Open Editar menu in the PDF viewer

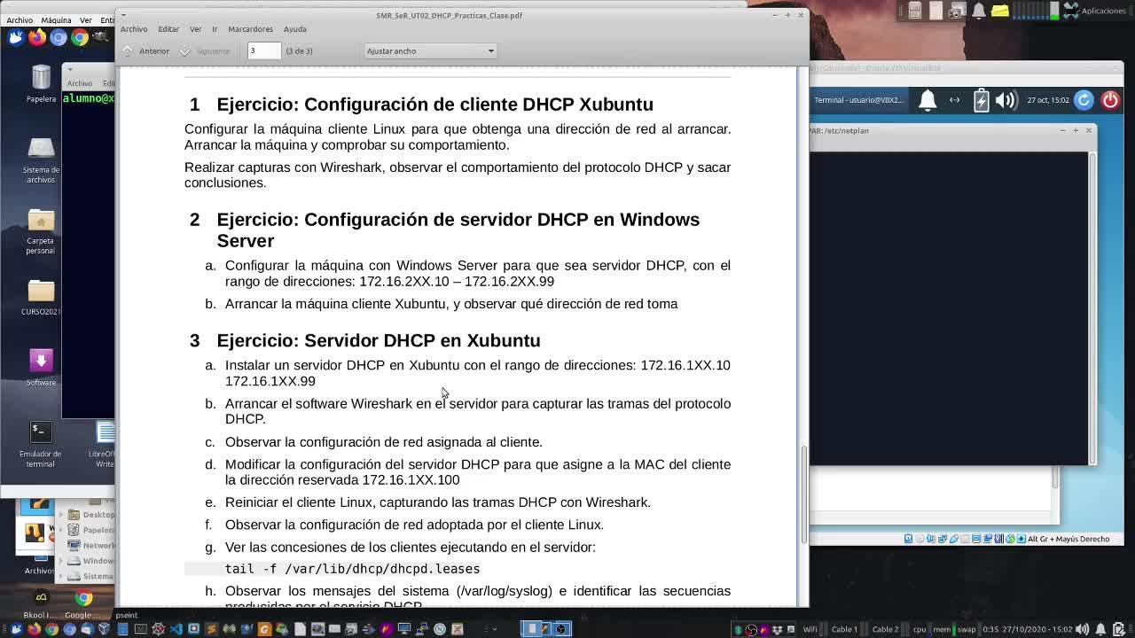pyautogui.click(x=168, y=29)
